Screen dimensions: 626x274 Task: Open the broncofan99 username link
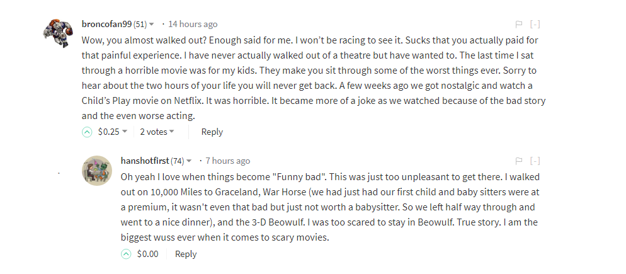(106, 24)
